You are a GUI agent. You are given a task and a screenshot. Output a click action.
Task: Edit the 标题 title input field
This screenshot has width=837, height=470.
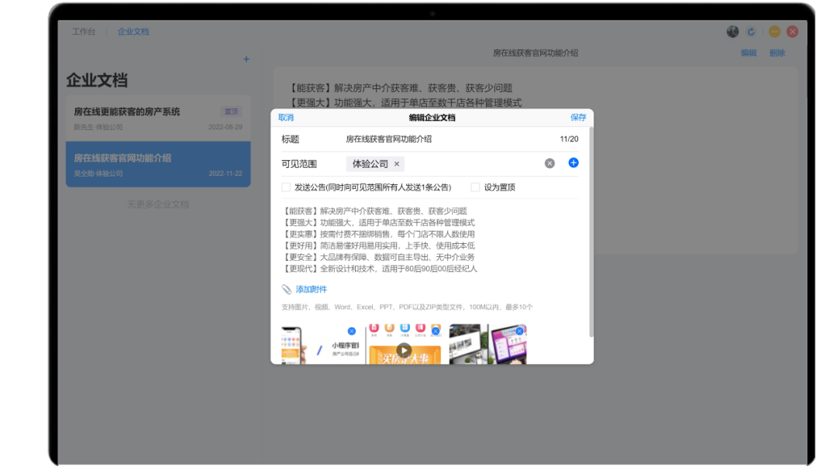449,139
